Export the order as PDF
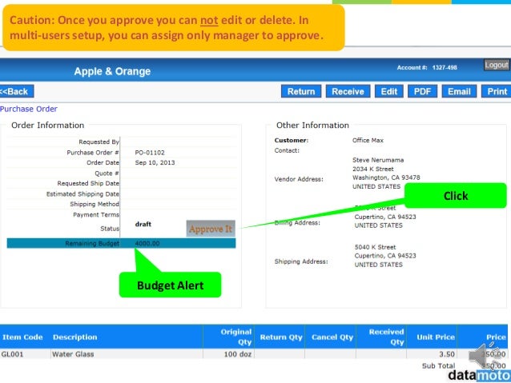The width and height of the screenshot is (511, 383). point(422,91)
